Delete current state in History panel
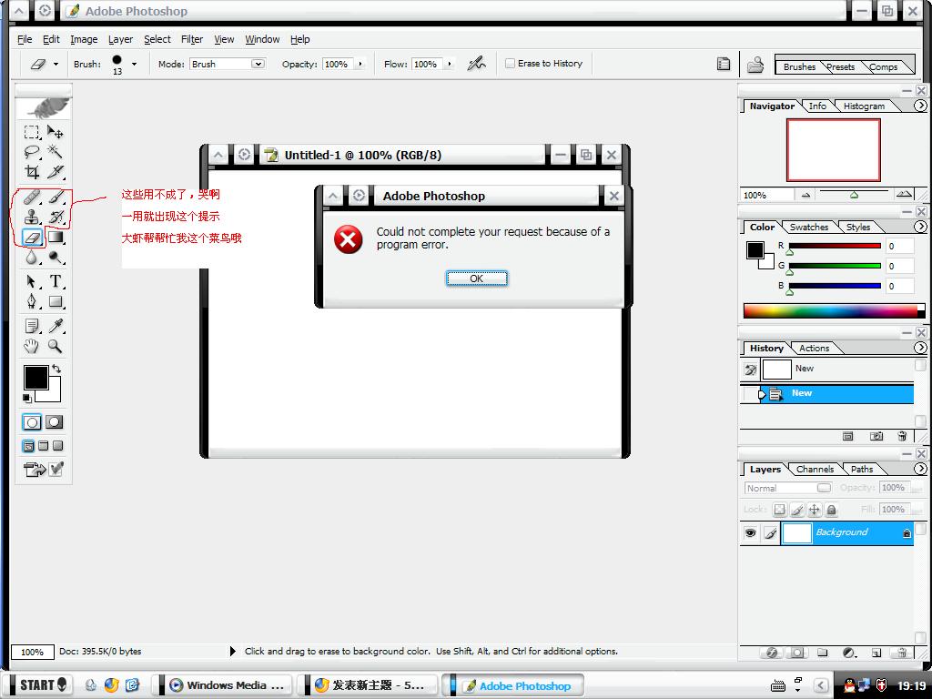This screenshot has width=932, height=699. coord(902,436)
